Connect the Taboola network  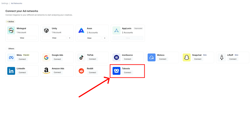click(x=127, y=72)
